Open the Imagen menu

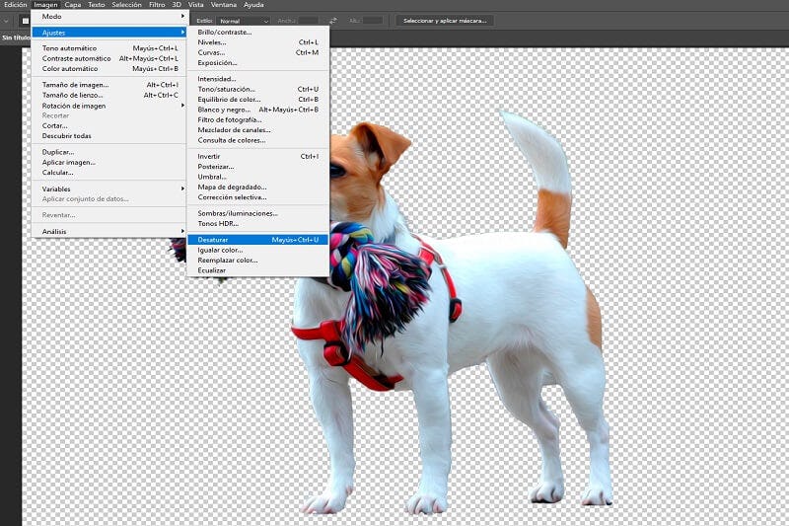(45, 5)
